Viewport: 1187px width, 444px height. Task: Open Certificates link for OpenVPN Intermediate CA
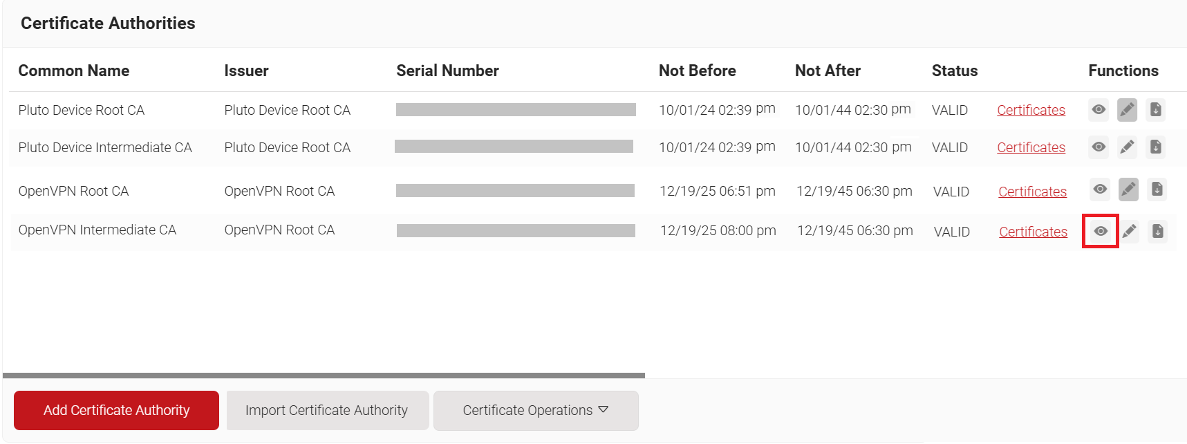click(x=1033, y=232)
